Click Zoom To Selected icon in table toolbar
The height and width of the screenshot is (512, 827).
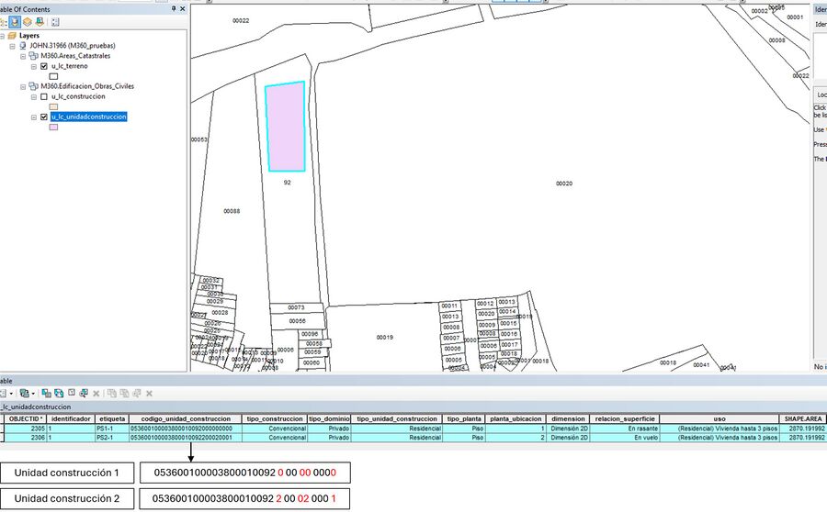click(x=84, y=393)
